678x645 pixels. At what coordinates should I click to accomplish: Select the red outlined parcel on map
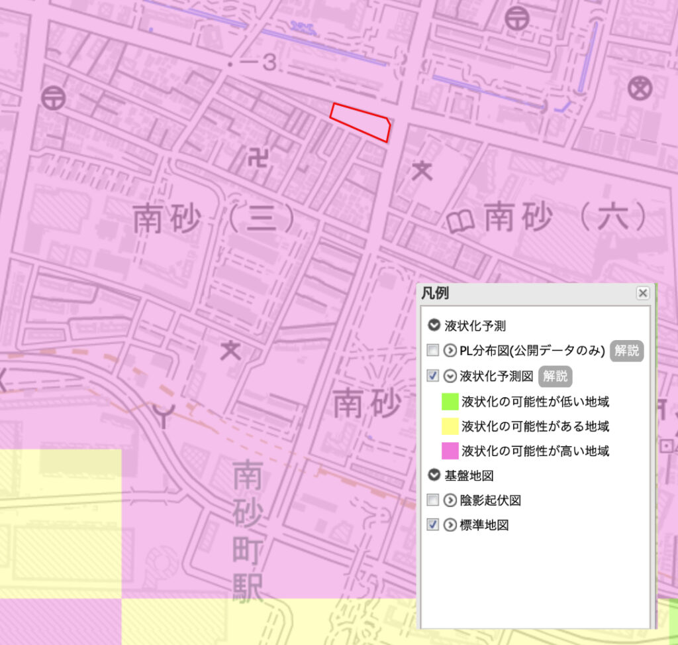point(361,121)
